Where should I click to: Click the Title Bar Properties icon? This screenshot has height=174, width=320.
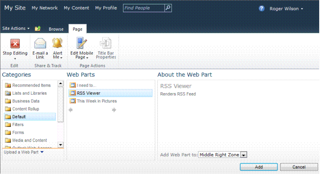tap(106, 43)
